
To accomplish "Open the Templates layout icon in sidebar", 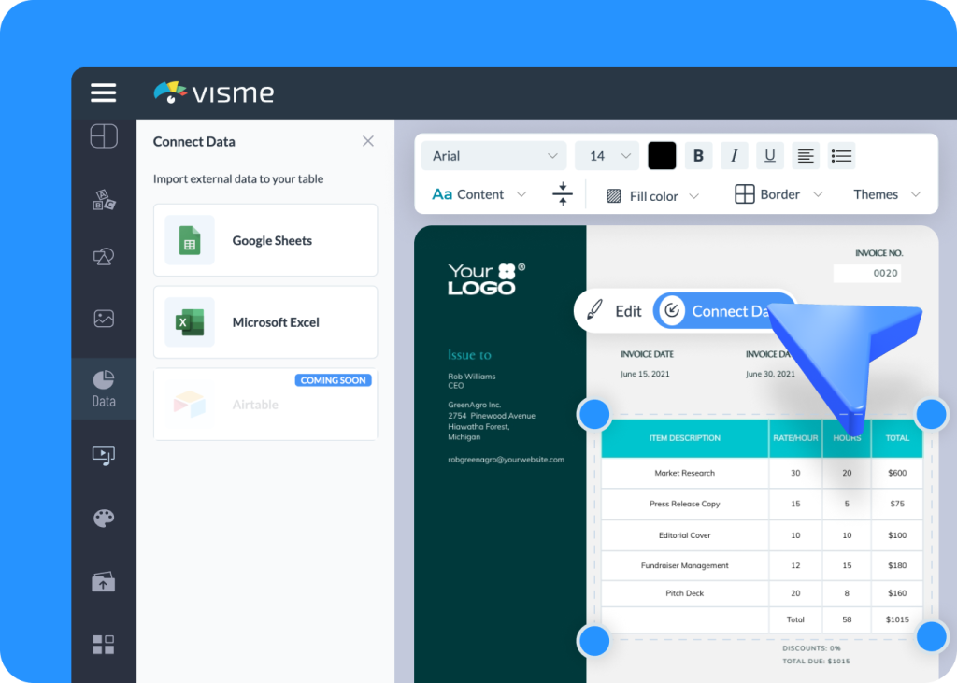I will pos(103,136).
